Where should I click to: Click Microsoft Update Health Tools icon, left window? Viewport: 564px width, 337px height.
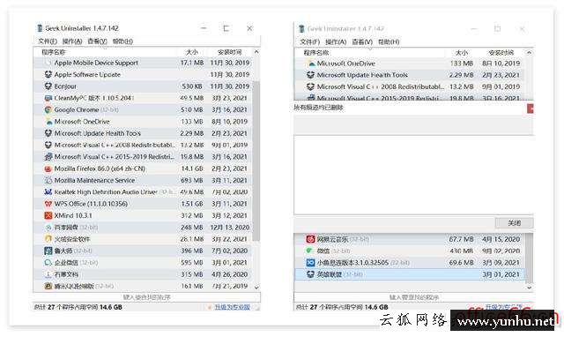click(x=48, y=133)
